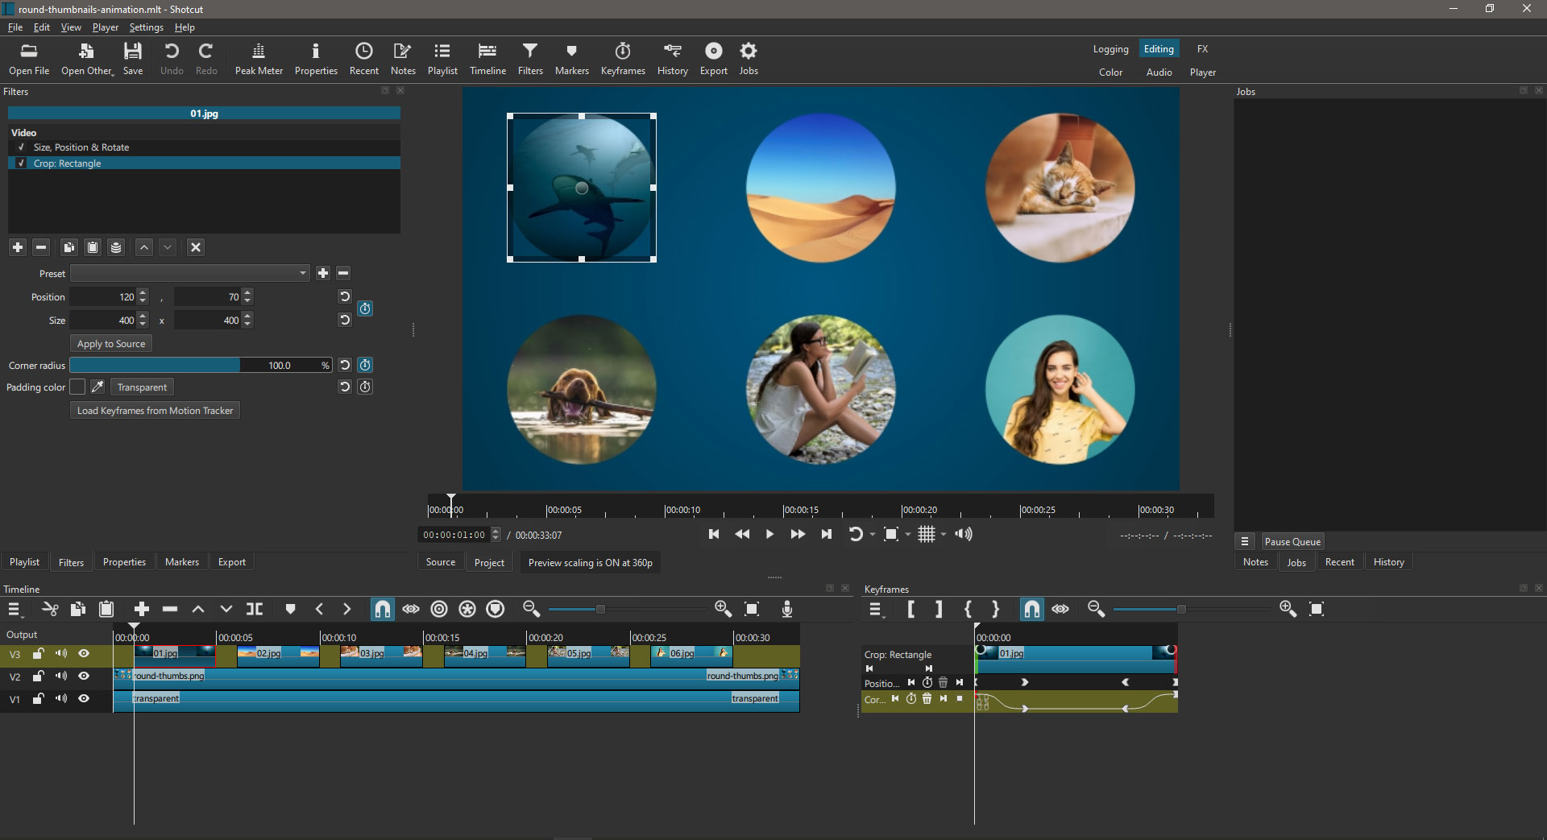Open the Preset dropdown
Screen dimensions: 1547x840
190,274
